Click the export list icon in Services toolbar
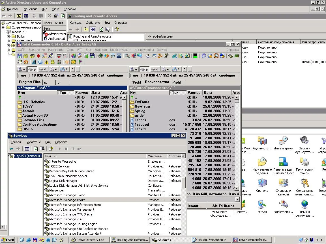326x244 pixels. tap(42, 149)
